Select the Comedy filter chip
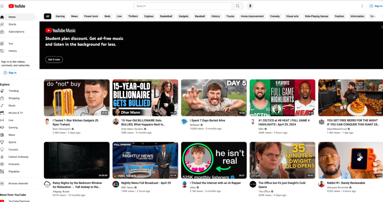 tap(275, 16)
